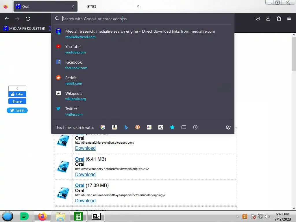Image resolution: width=296 pixels, height=222 pixels.
Task: Close the Oral tab
Action: tap(73, 6)
